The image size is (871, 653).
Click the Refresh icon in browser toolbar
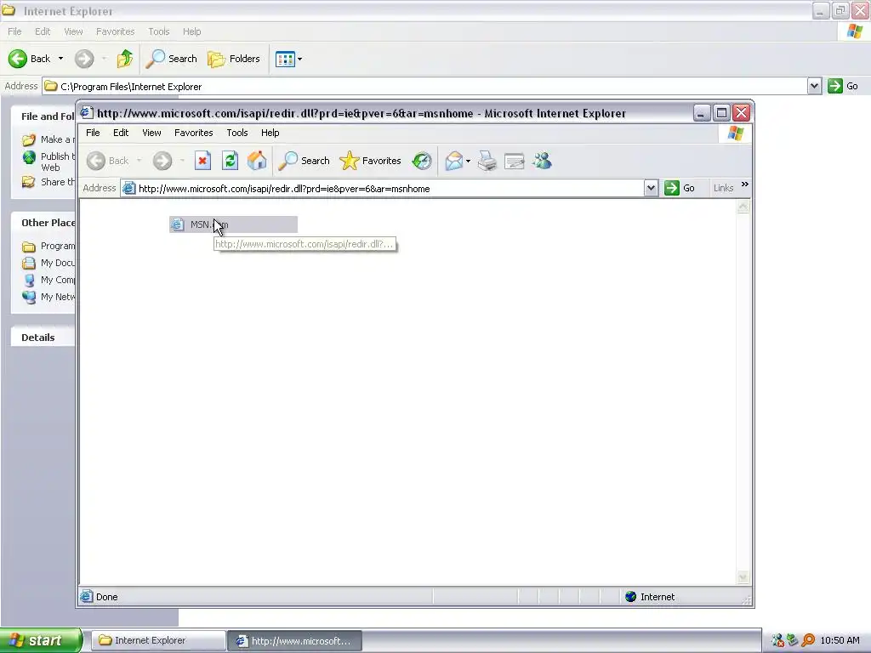tap(230, 161)
